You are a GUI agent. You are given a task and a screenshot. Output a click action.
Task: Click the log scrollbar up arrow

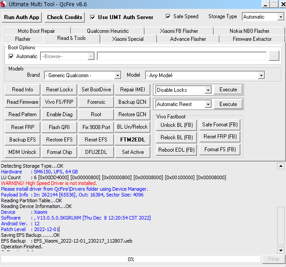281,166
